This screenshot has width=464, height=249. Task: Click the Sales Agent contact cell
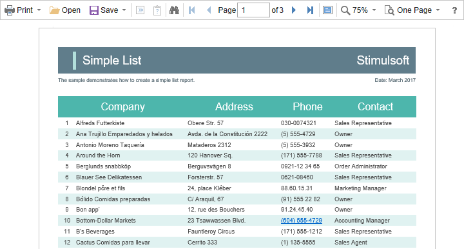(351, 243)
